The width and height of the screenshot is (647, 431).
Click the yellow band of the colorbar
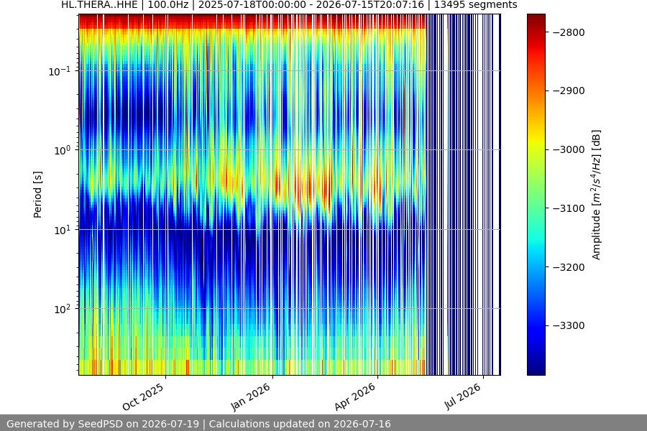point(536,140)
